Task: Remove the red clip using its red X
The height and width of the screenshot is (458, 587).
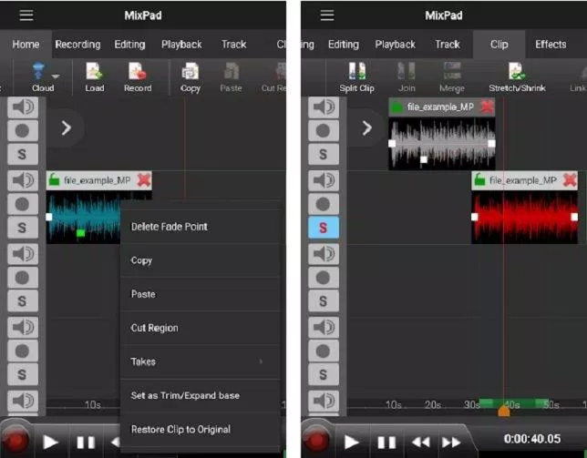Action: tap(570, 180)
